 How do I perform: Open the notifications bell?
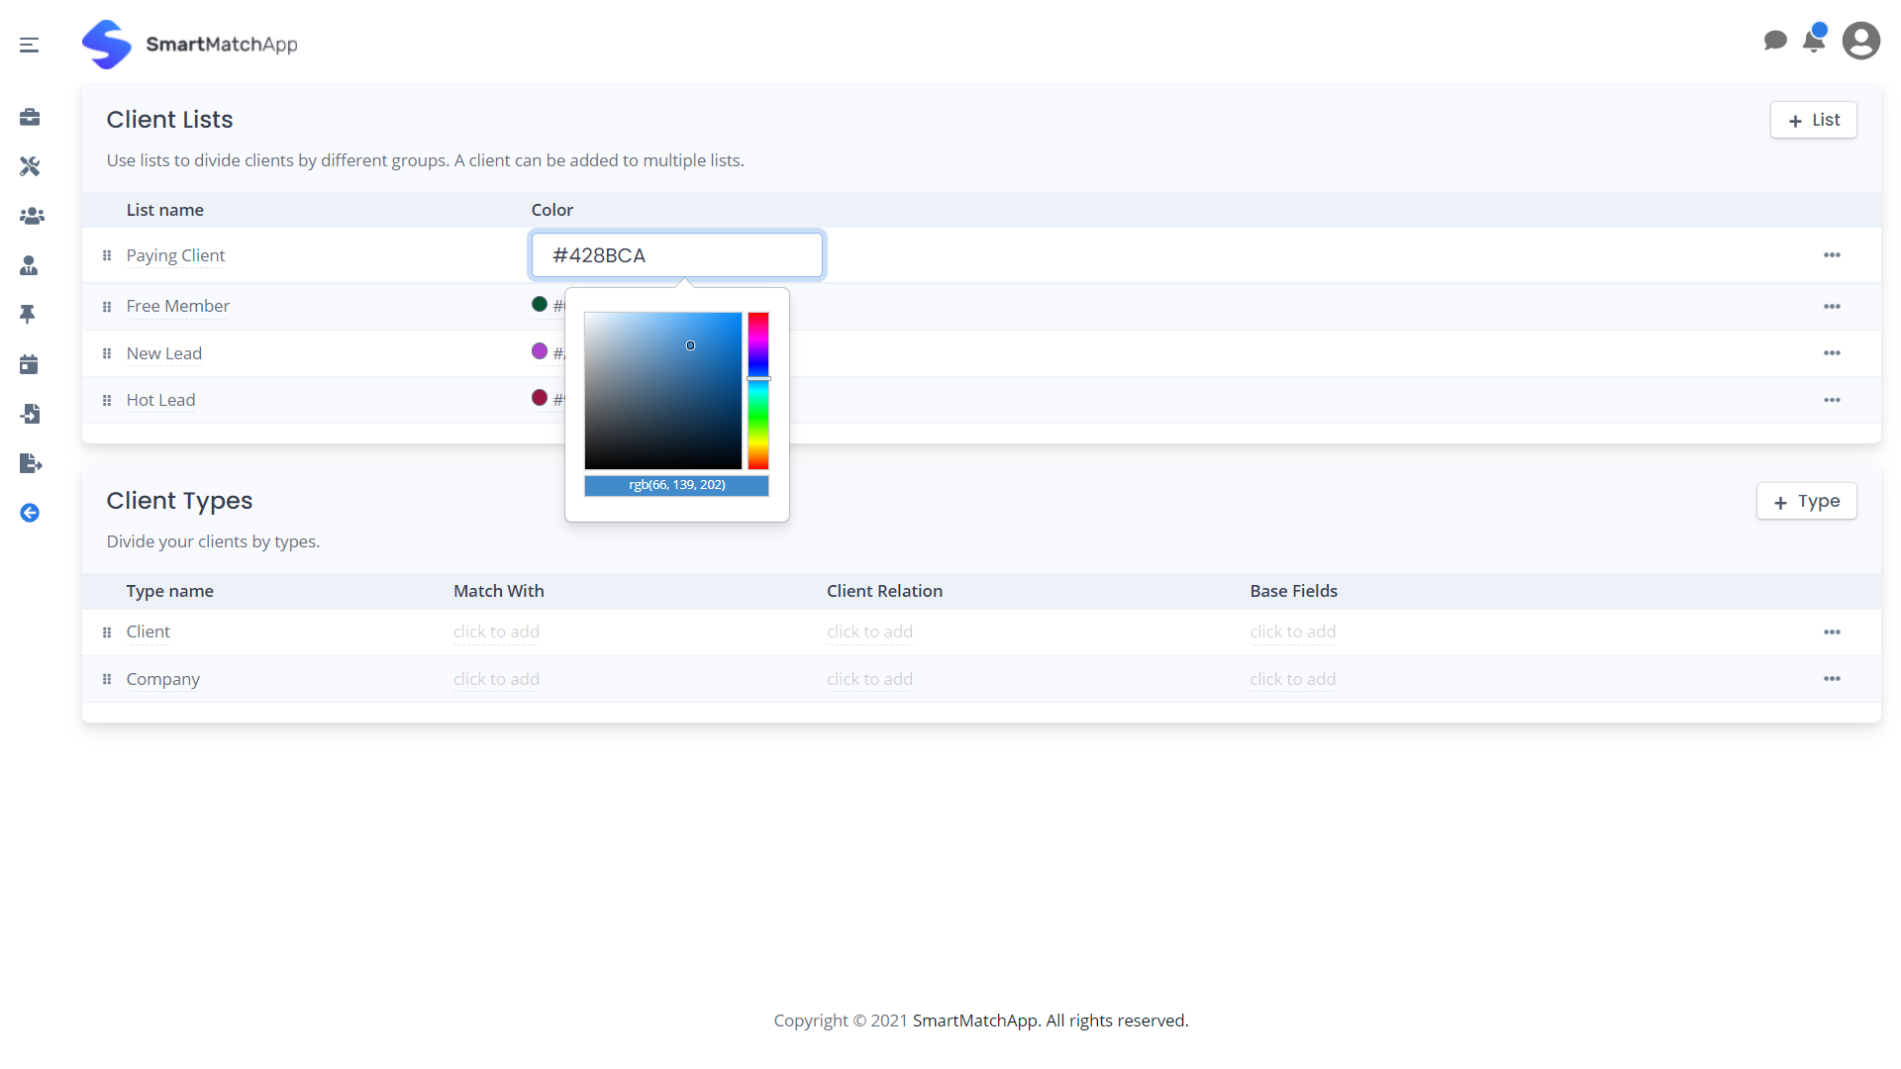[1814, 41]
